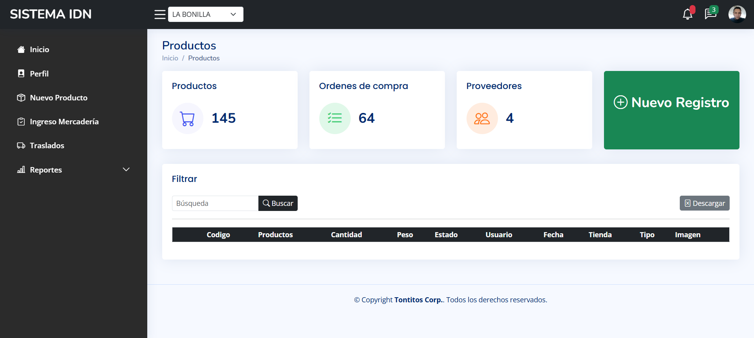Open the messages chat icon
Image resolution: width=754 pixels, height=338 pixels.
(710, 14)
